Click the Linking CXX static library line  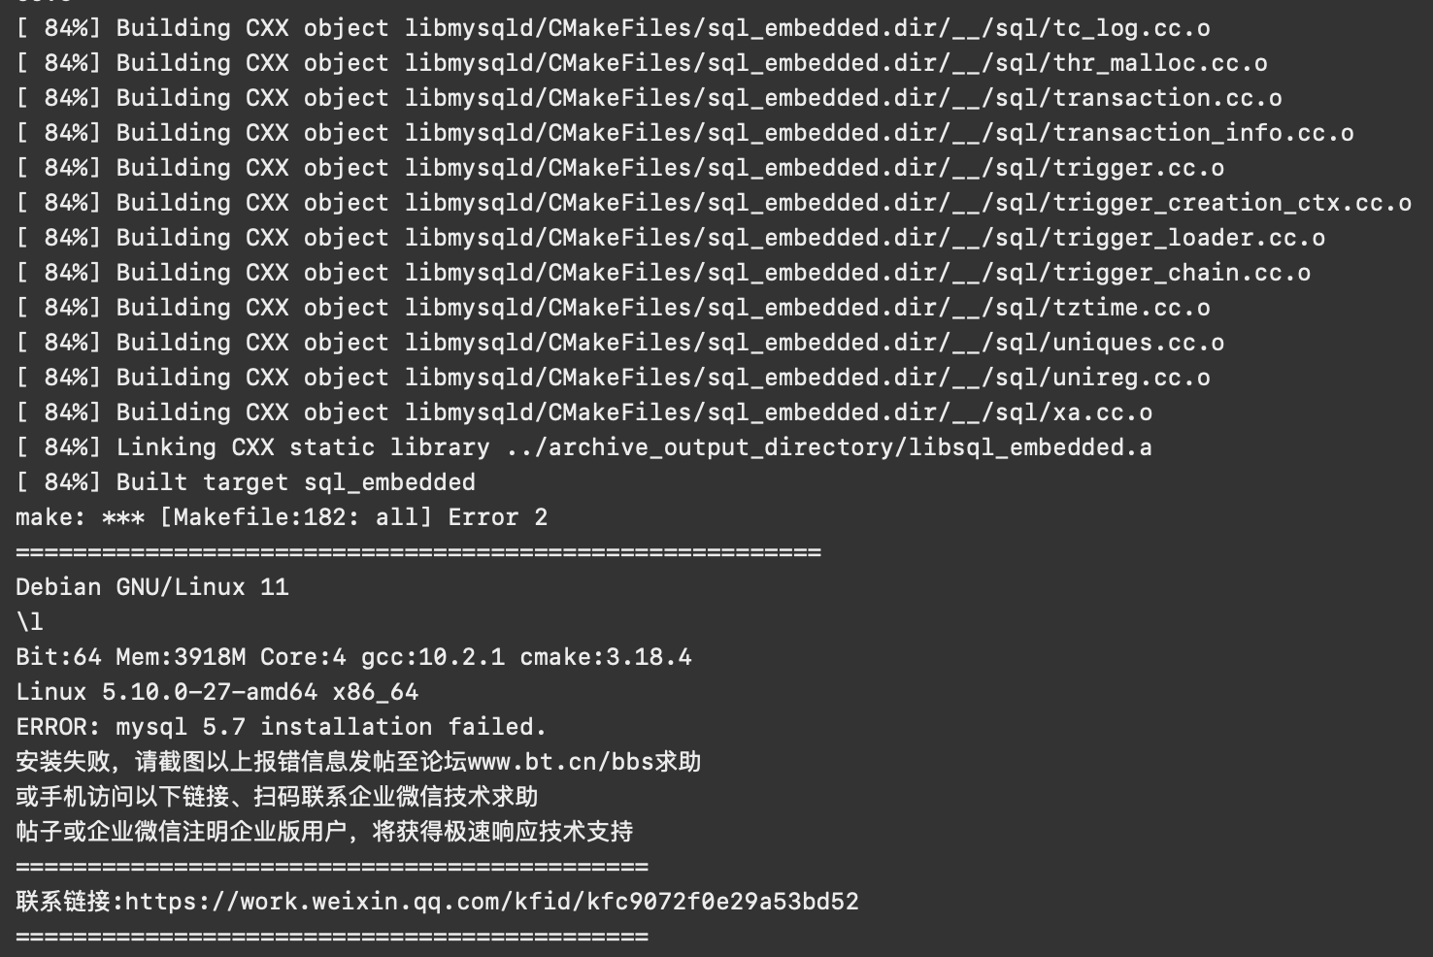click(583, 447)
